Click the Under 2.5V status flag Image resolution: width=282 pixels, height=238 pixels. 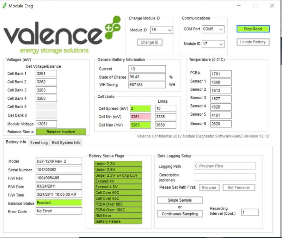(118, 170)
